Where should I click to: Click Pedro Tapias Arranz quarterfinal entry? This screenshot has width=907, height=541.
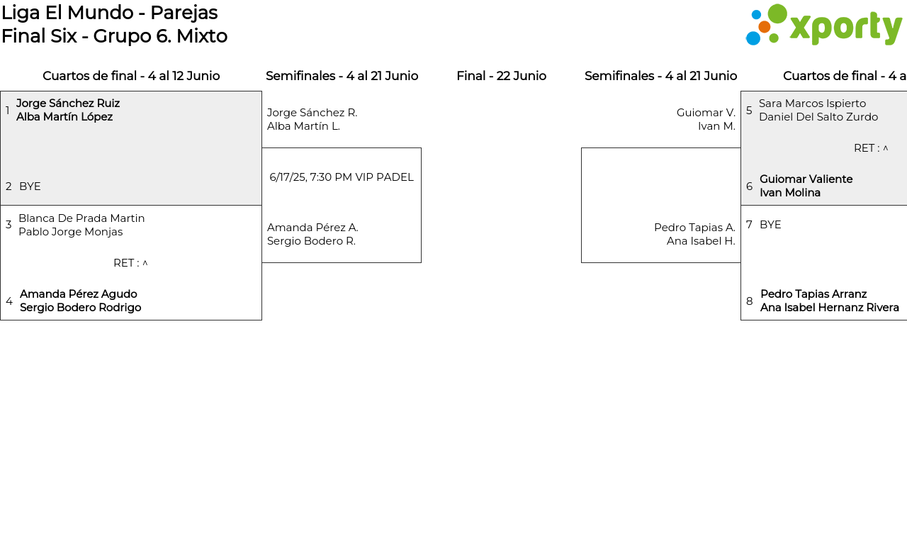[829, 301]
